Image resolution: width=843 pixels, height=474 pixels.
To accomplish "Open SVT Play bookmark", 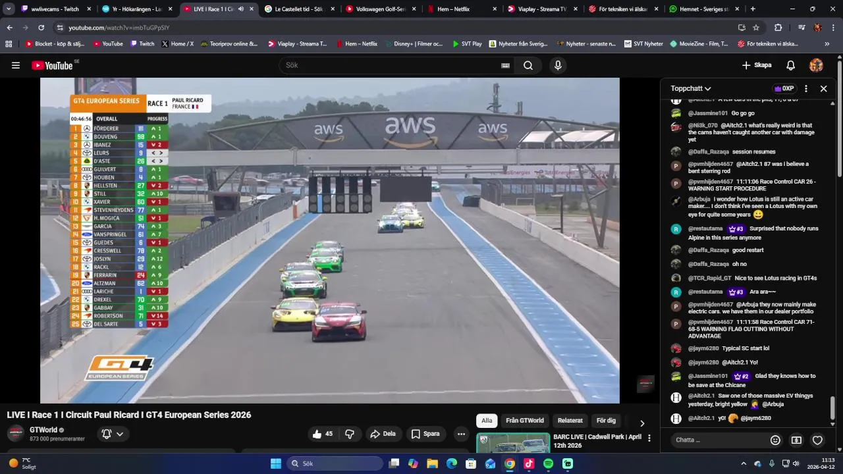I will coord(467,44).
